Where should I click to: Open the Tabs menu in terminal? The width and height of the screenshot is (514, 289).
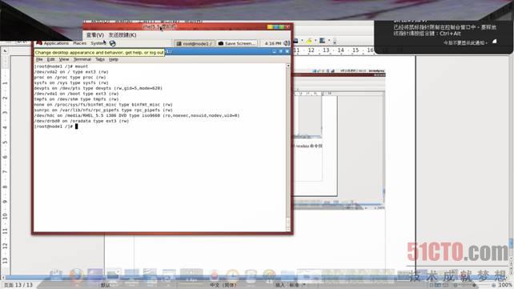(100, 59)
